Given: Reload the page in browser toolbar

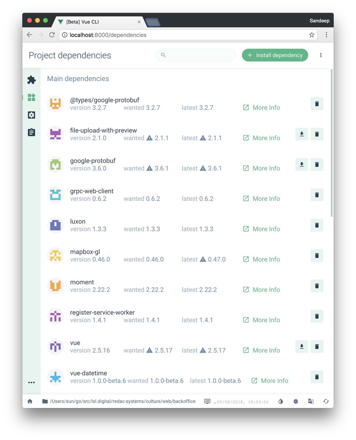Looking at the screenshot, I should [52, 35].
